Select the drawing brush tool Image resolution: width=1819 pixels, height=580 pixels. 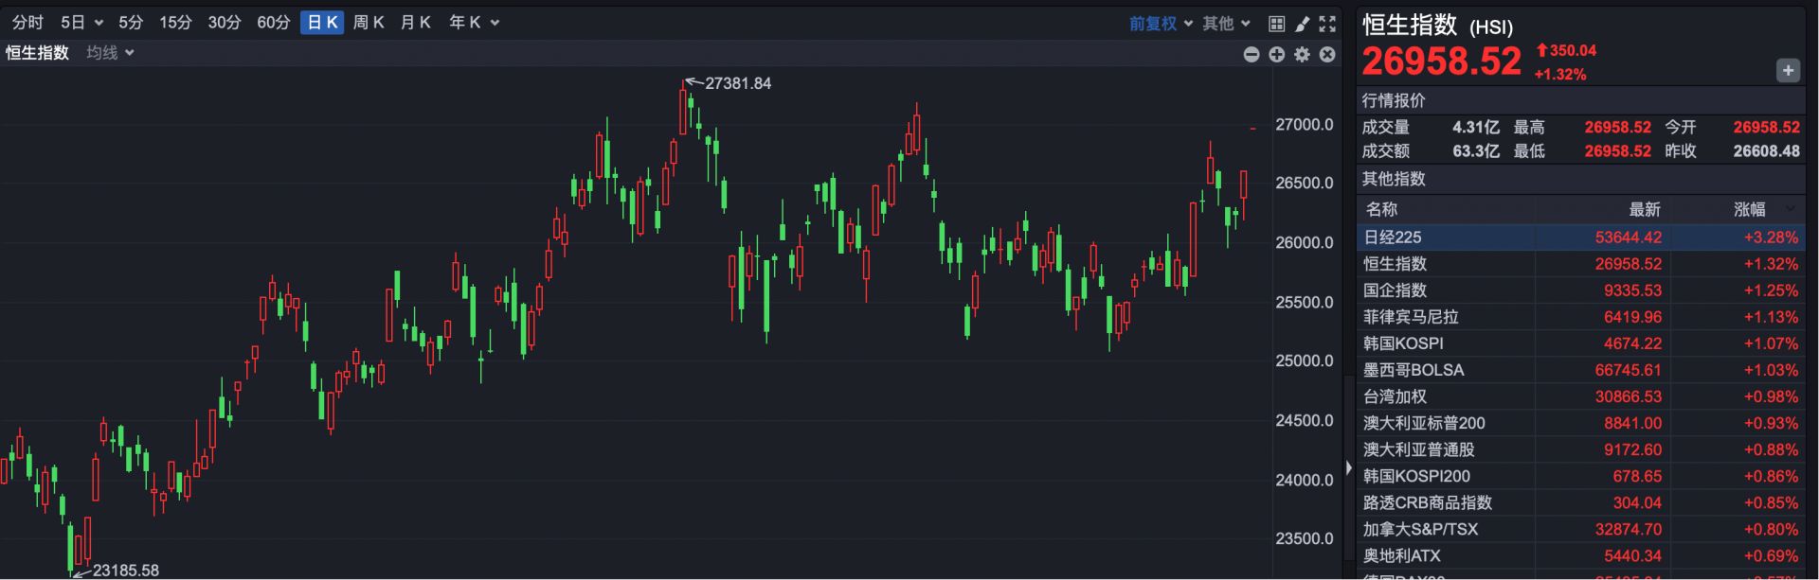coord(1302,23)
